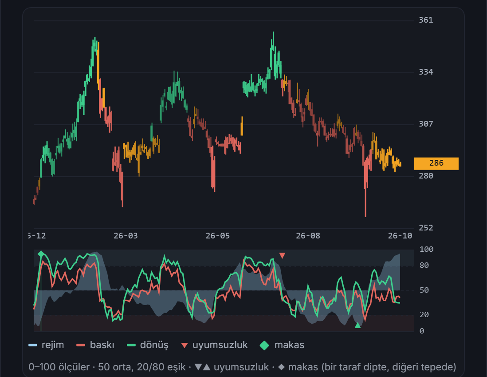Click the green makas diamond legend icon
The height and width of the screenshot is (377, 487).
click(x=264, y=345)
